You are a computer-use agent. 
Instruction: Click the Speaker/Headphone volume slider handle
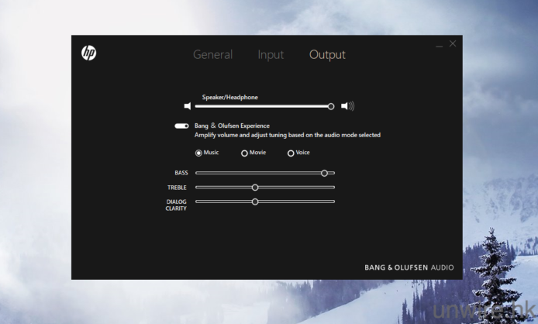pos(331,106)
